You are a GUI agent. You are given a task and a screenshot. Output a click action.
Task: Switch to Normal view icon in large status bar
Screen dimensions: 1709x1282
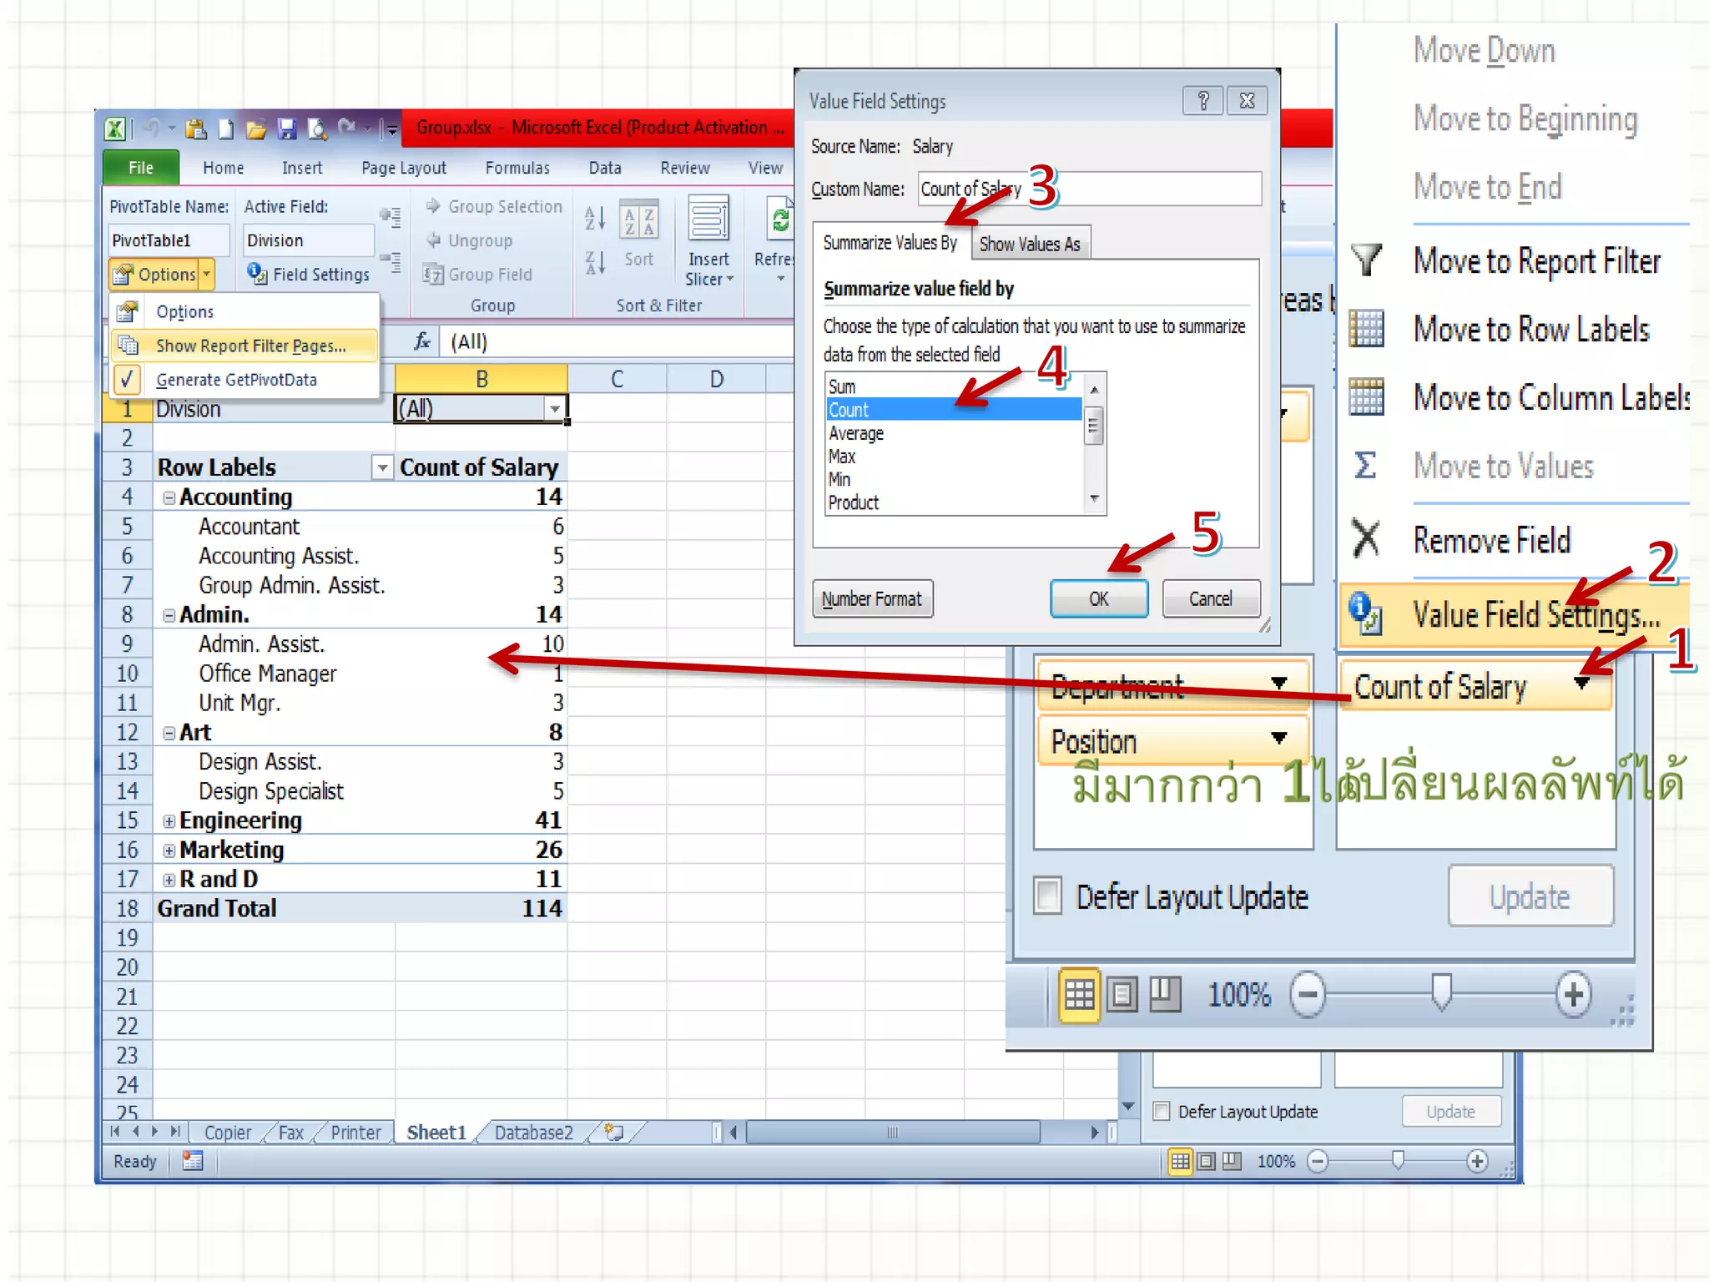coord(1078,994)
